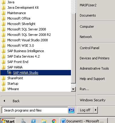Click the Startup folder icon
Viewport: 115px width, 123px height.
click(x=3, y=84)
